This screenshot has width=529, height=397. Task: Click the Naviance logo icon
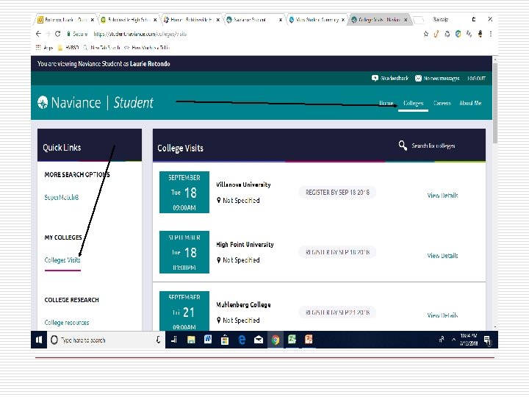pos(43,103)
